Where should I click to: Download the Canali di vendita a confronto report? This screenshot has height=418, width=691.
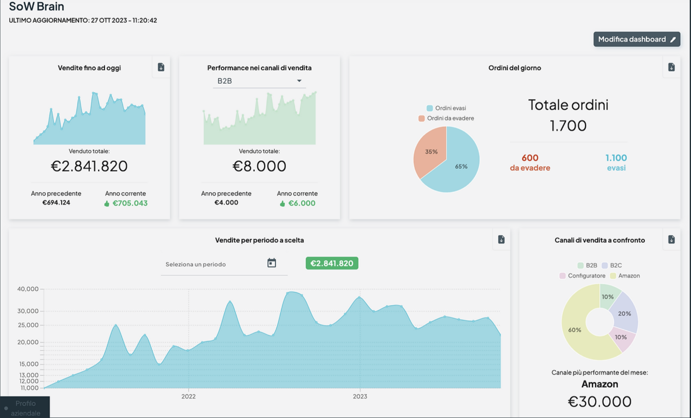(671, 240)
